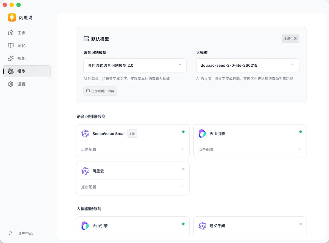
Task: Click the 全局生效 badge
Action: click(x=290, y=39)
